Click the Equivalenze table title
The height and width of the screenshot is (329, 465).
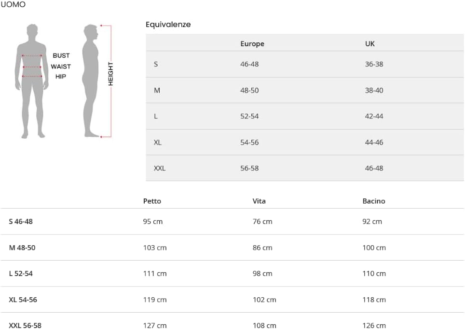[x=168, y=25]
